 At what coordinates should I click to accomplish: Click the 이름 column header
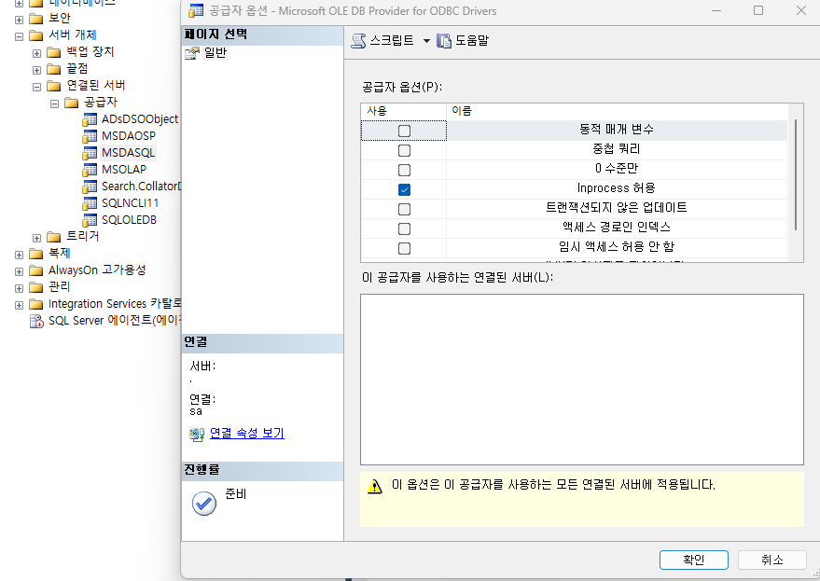click(x=617, y=111)
